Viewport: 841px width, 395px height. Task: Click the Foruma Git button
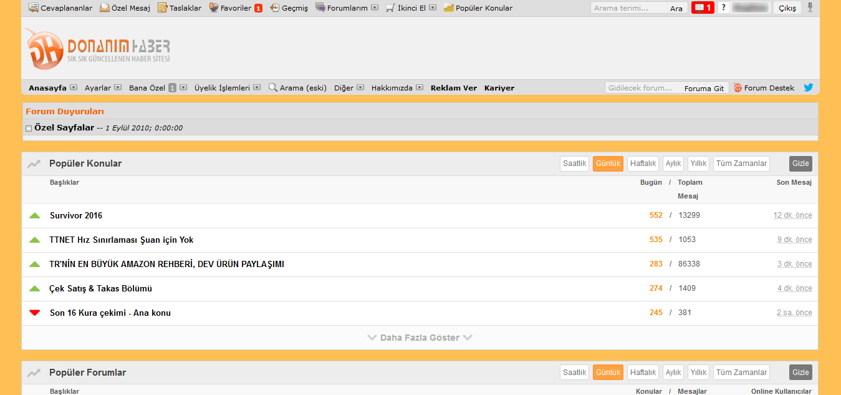click(704, 88)
